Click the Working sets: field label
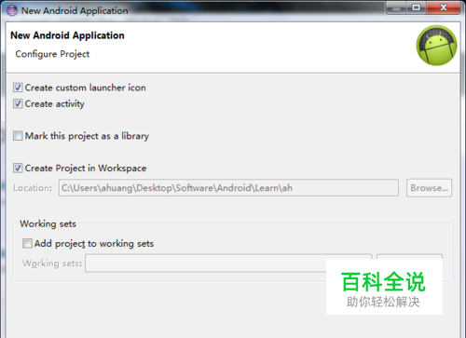Viewport: 466px width, 338px height. [x=52, y=264]
